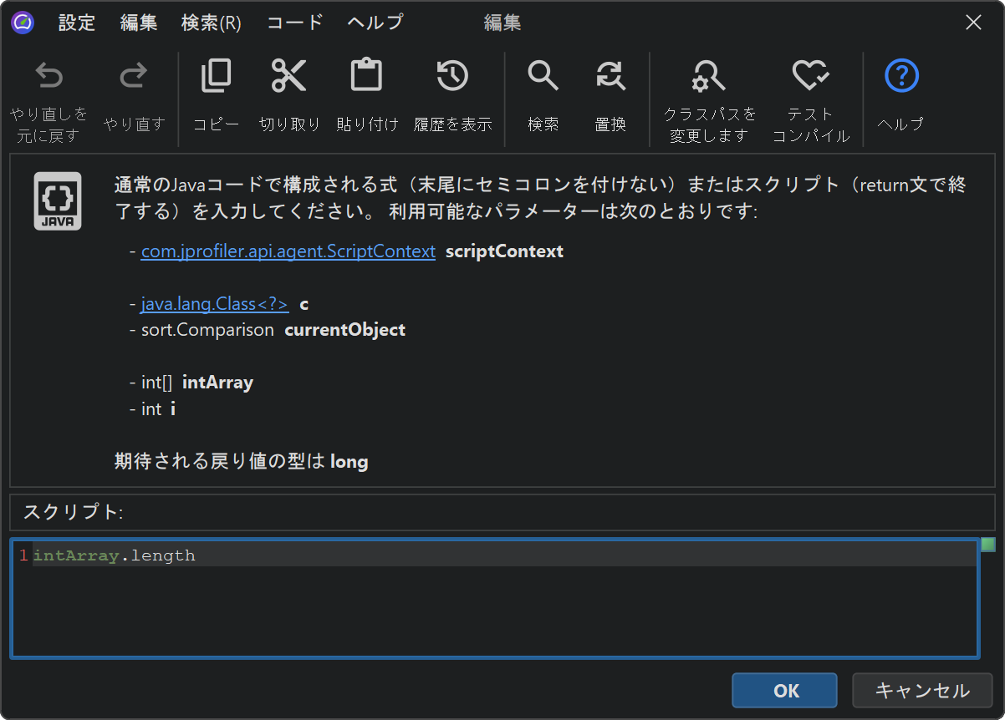
Task: Click change classpath (クラスパスを変更します) icon
Action: (x=709, y=77)
